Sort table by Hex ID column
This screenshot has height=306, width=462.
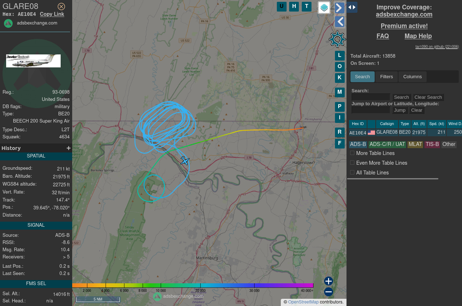358,124
